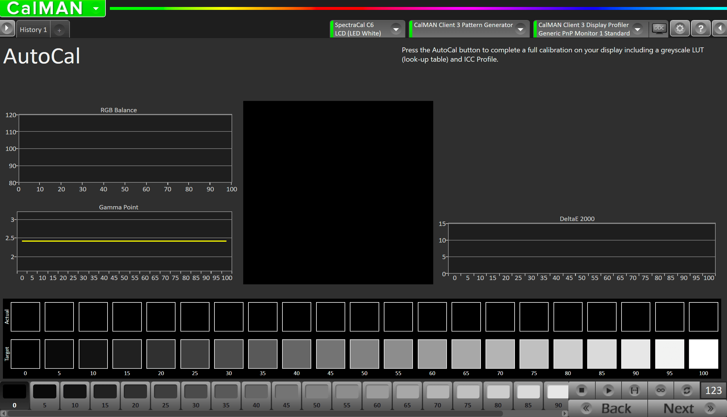Screen dimensions: 727x417
Task: Stop the current measurement
Action: point(581,391)
